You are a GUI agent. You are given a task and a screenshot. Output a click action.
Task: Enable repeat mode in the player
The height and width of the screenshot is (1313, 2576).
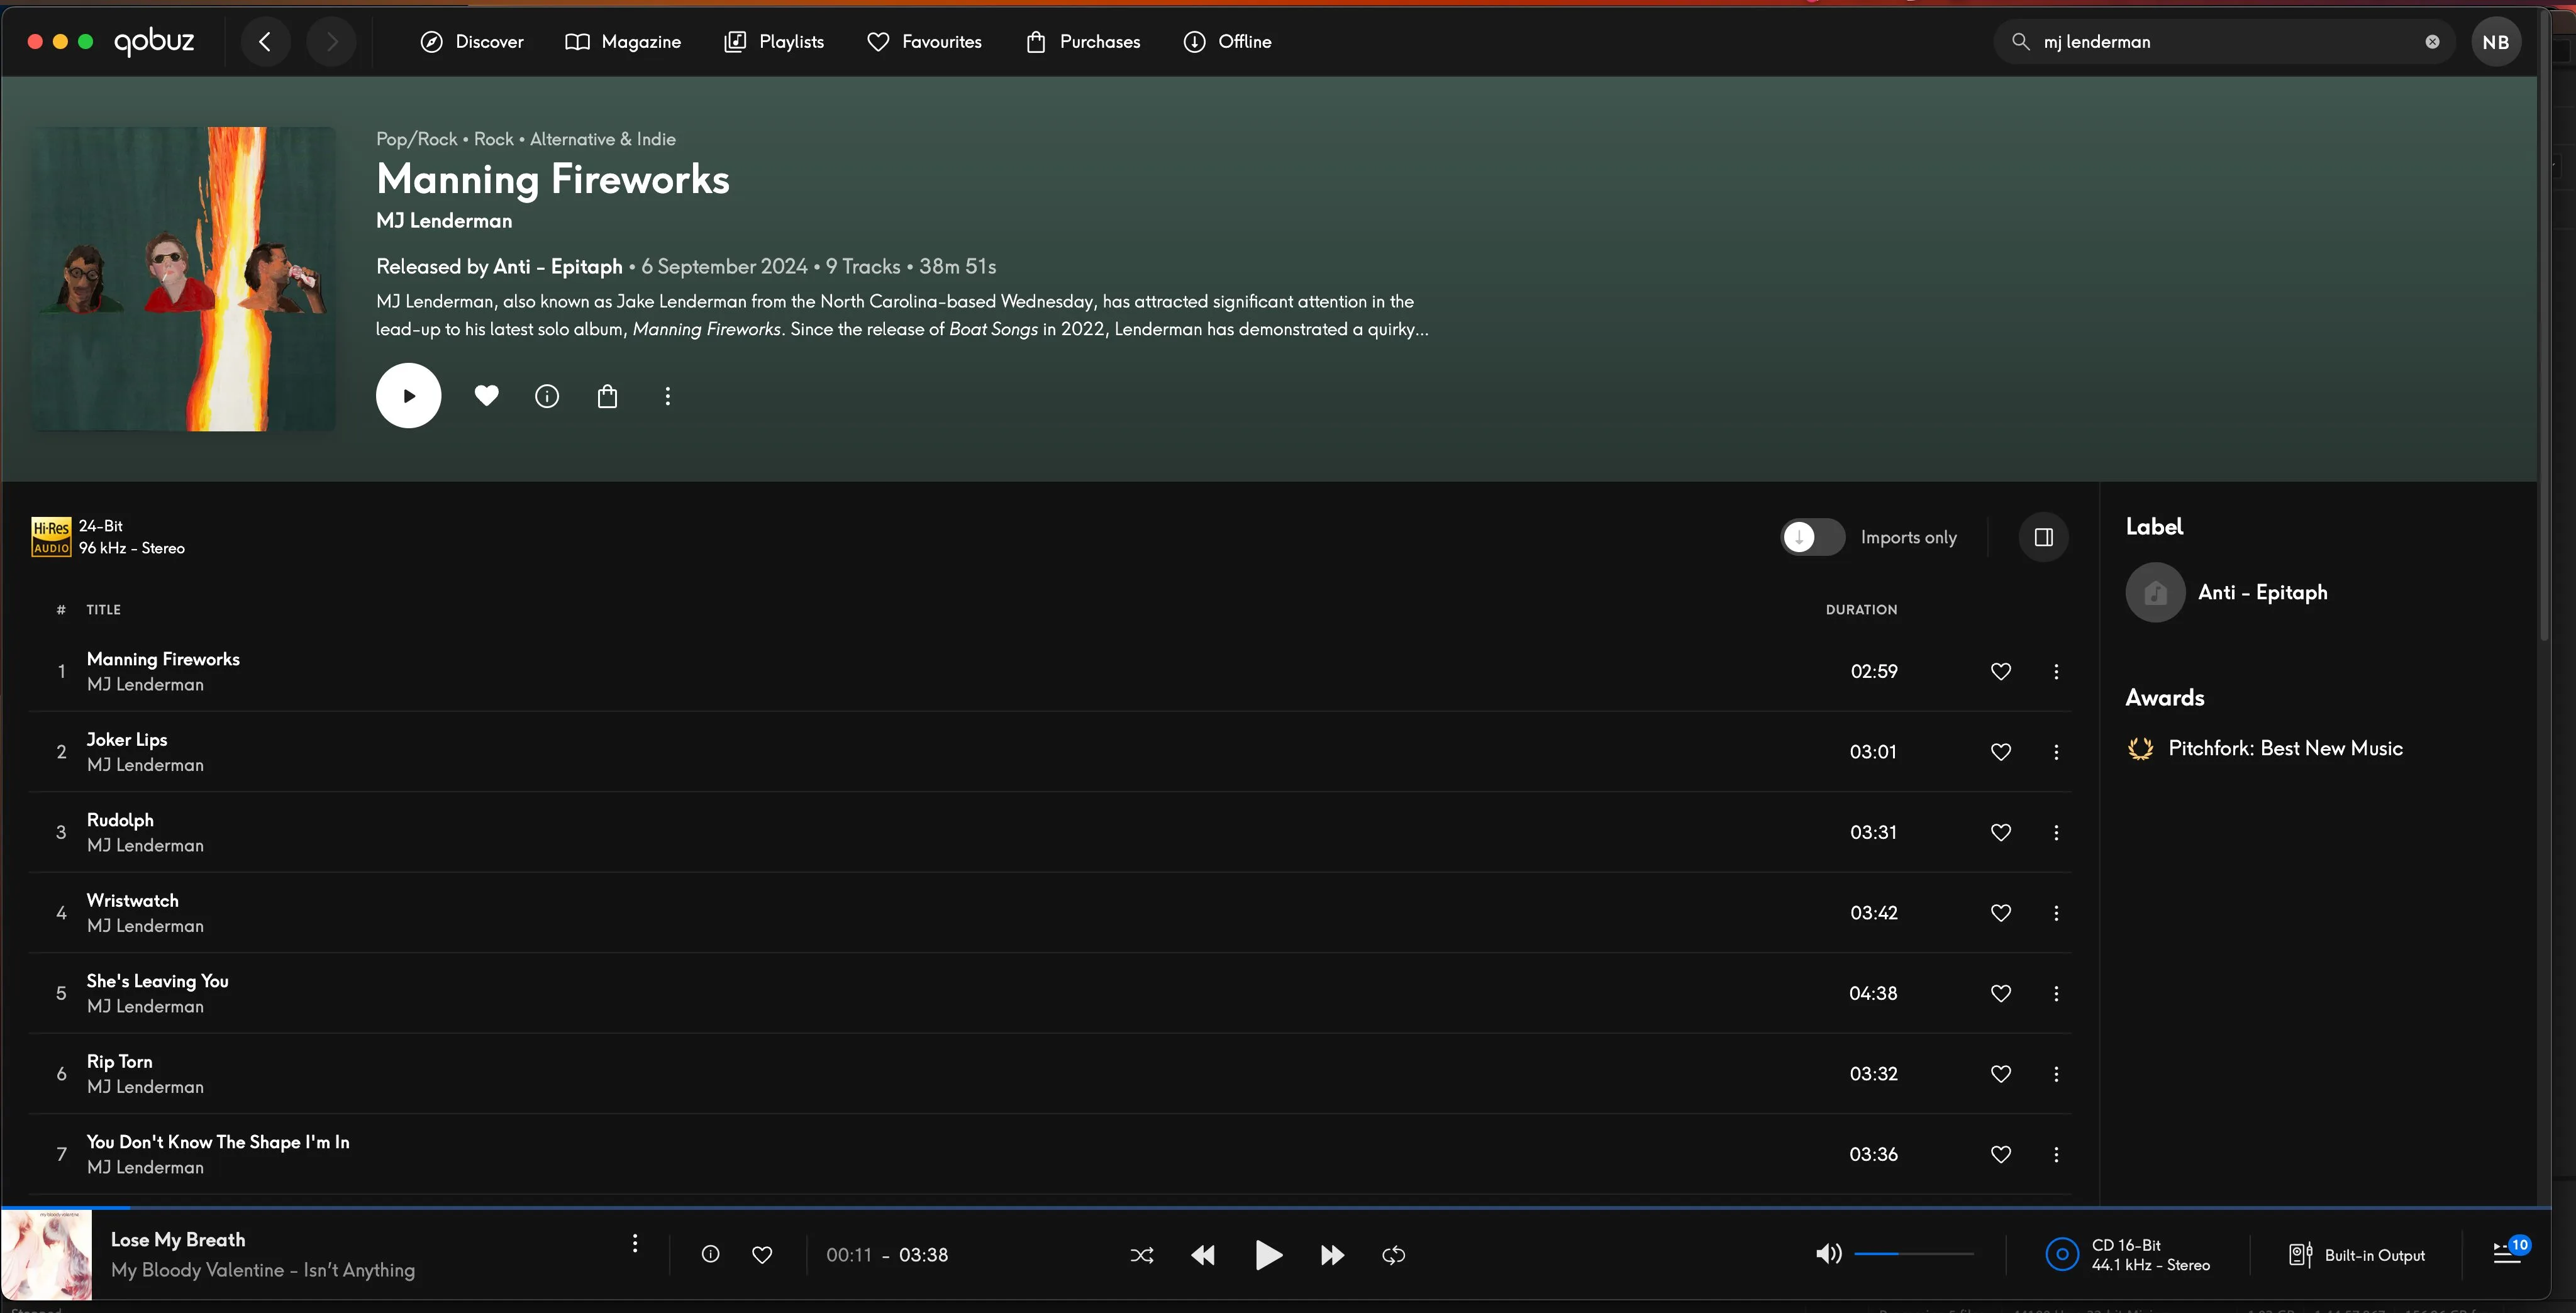tap(1393, 1254)
